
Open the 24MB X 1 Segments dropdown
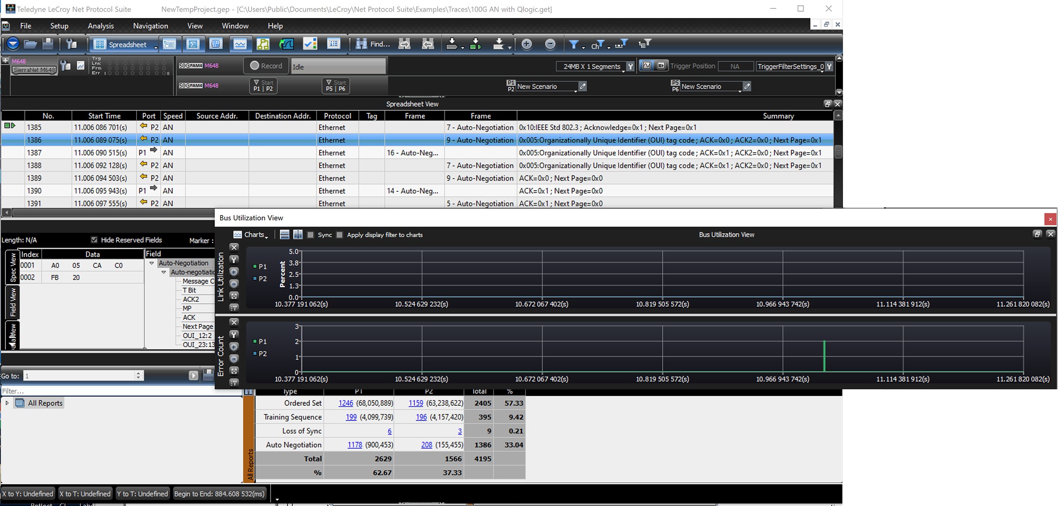pos(591,66)
